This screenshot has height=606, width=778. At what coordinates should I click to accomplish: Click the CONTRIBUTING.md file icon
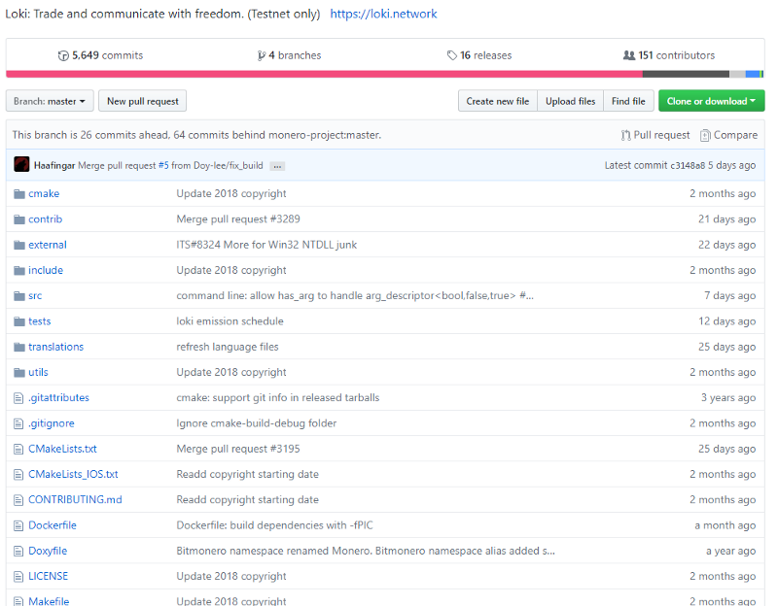[x=18, y=500]
